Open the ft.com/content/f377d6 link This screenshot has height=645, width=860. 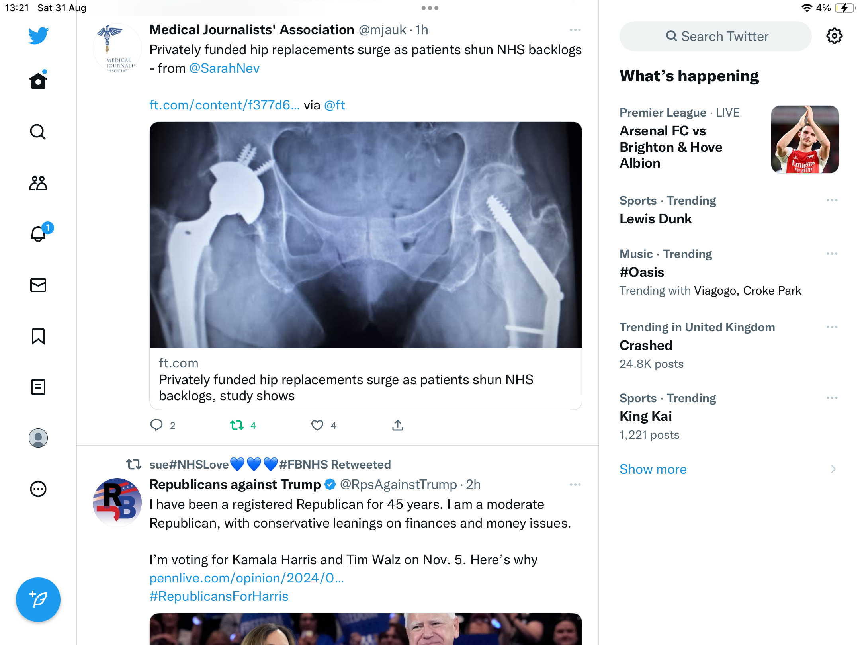[224, 105]
